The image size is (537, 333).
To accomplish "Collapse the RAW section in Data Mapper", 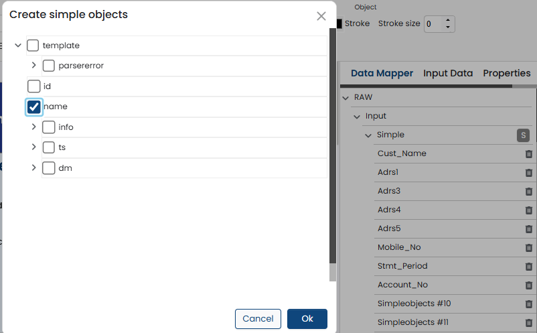I will click(346, 98).
